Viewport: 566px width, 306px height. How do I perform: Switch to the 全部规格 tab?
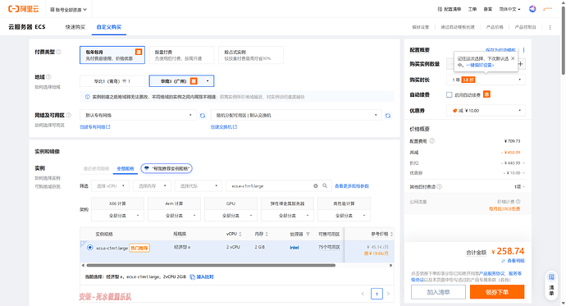tap(126, 168)
